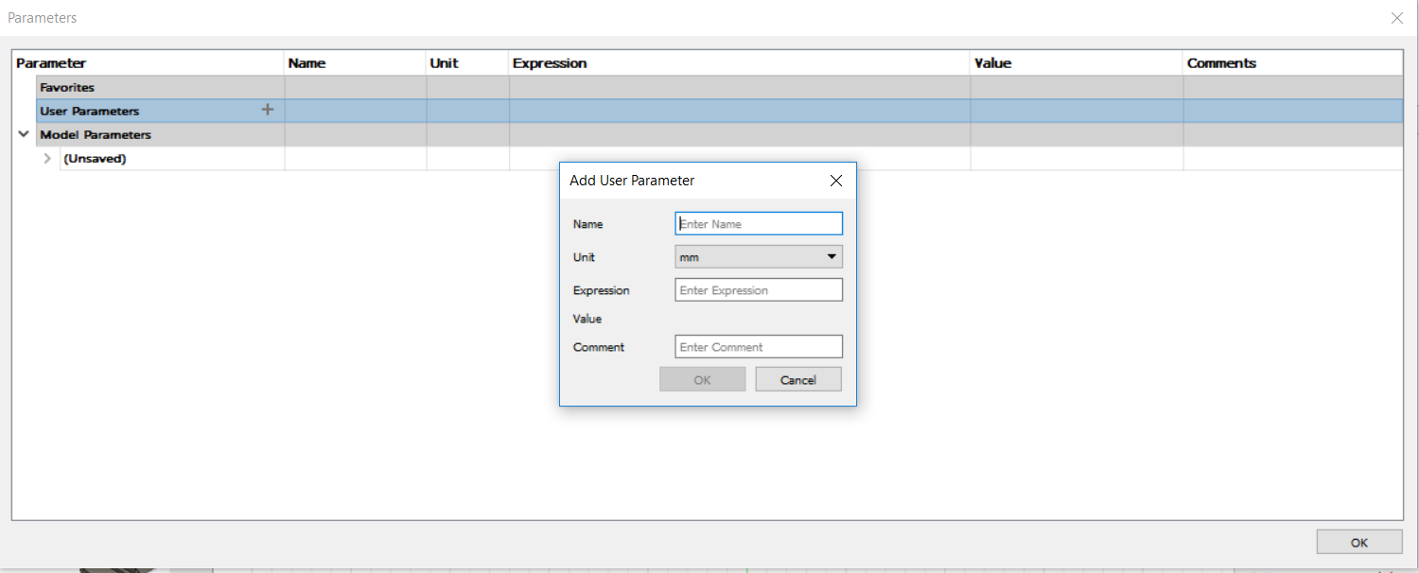1419x573 pixels.
Task: Click the plus icon beside User Parameters
Action: [268, 110]
